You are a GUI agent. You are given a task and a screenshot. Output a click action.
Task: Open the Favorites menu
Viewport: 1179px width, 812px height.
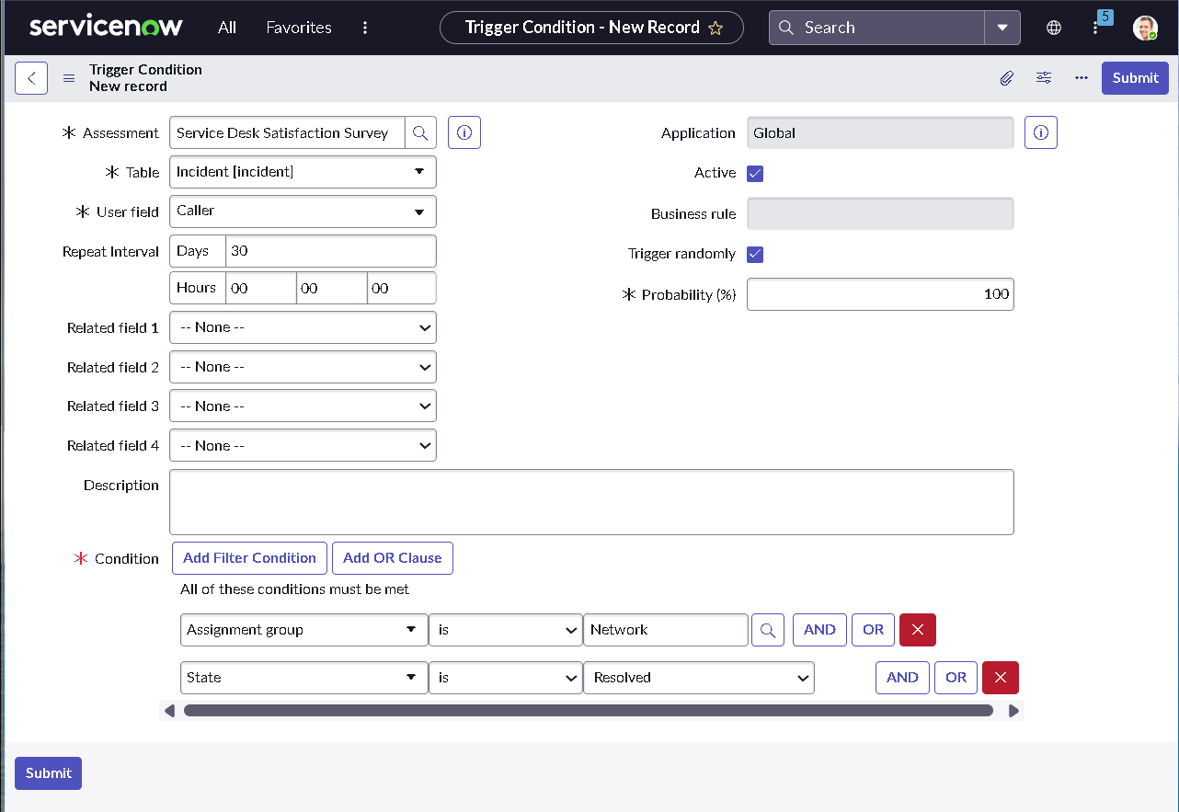[x=298, y=28]
